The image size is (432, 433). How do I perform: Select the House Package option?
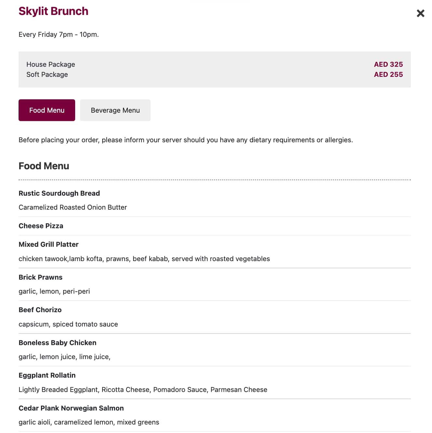pos(51,64)
